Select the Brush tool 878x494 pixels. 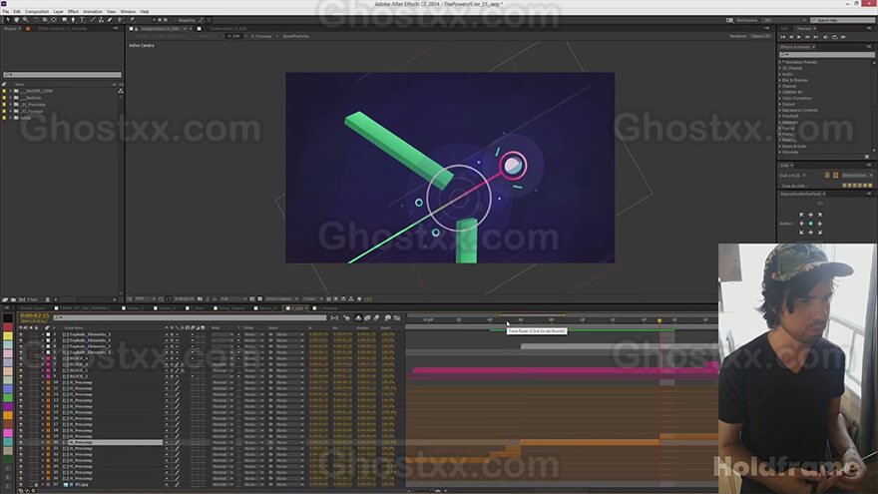click(93, 20)
